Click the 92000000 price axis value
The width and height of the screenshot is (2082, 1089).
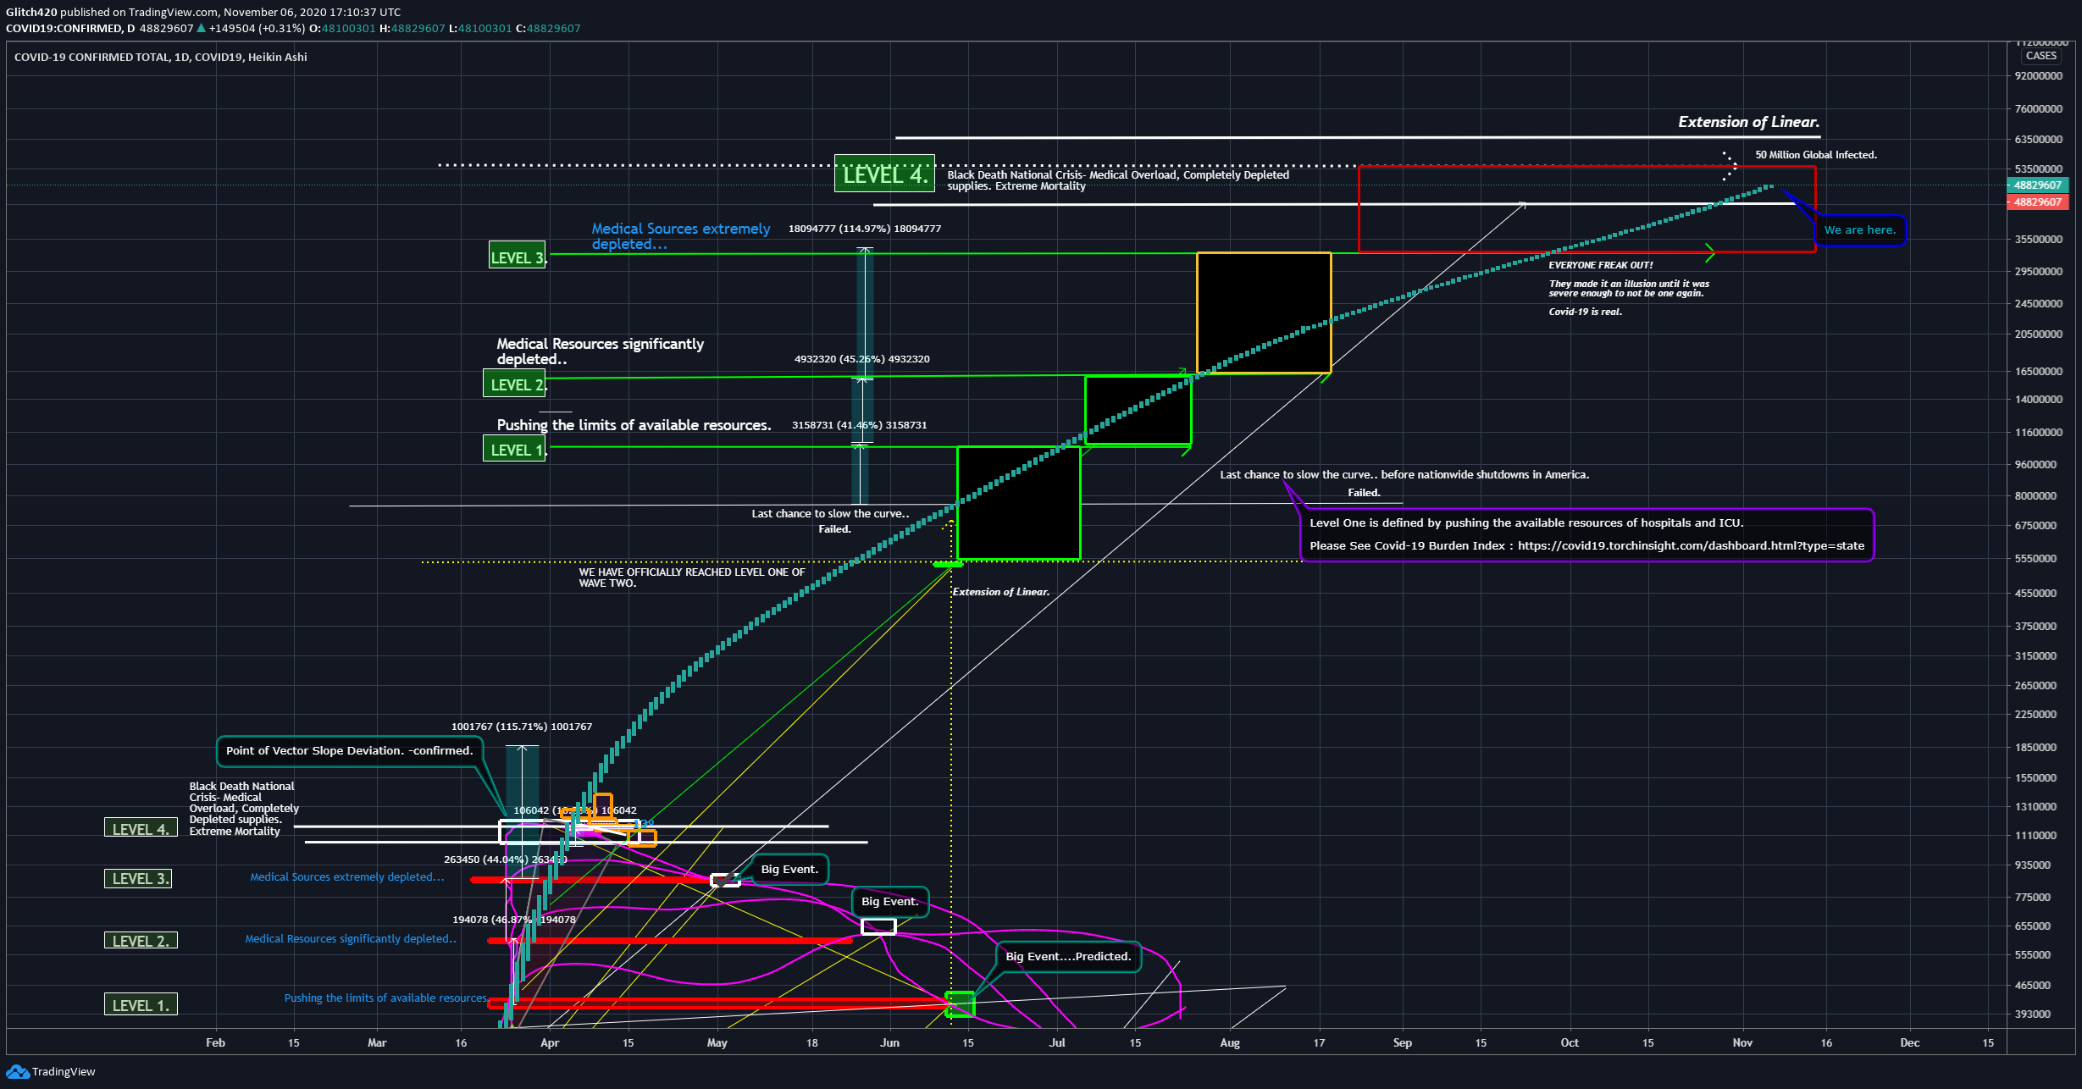tap(2039, 76)
